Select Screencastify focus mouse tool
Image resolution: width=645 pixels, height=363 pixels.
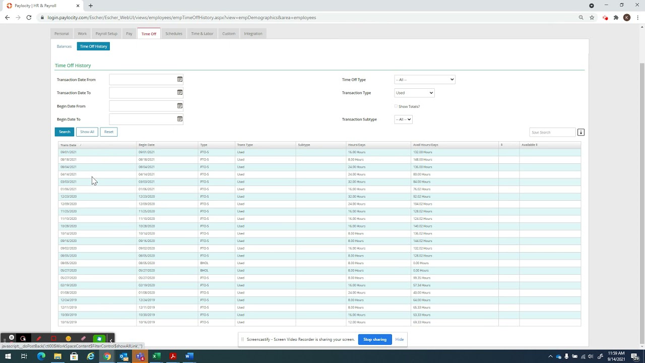pos(23,338)
